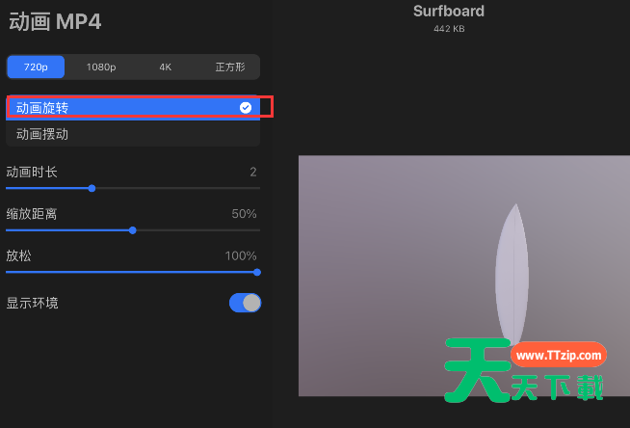
Task: Toggle the 显示环境 switch
Action: [245, 303]
